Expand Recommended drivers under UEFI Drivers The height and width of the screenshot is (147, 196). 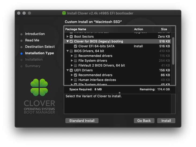click(72, 75)
